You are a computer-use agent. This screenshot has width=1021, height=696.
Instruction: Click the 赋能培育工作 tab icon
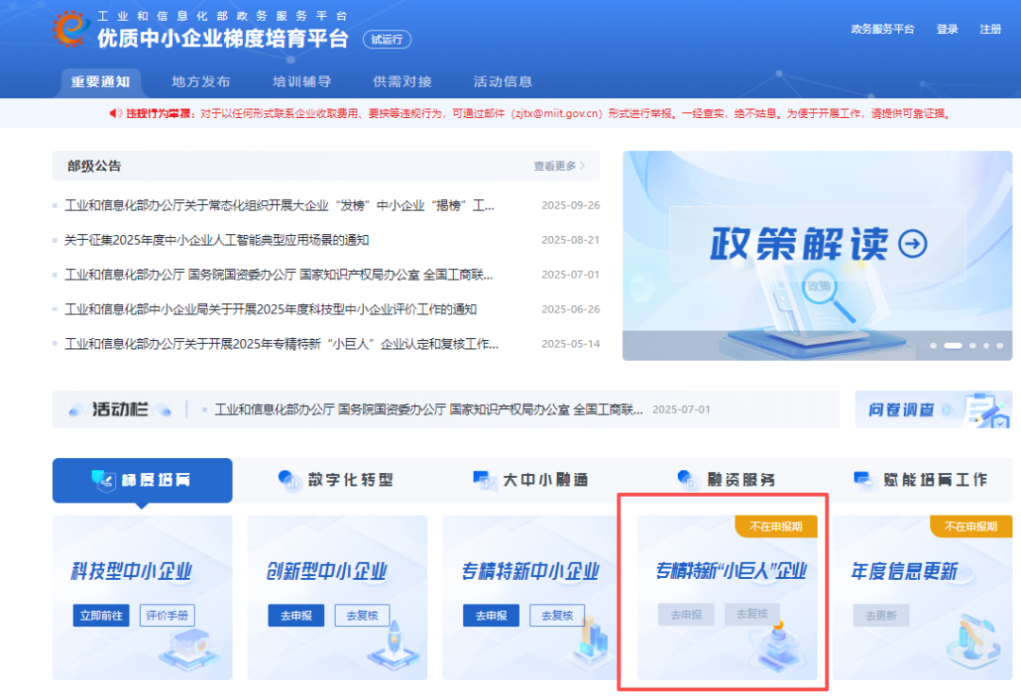[861, 480]
